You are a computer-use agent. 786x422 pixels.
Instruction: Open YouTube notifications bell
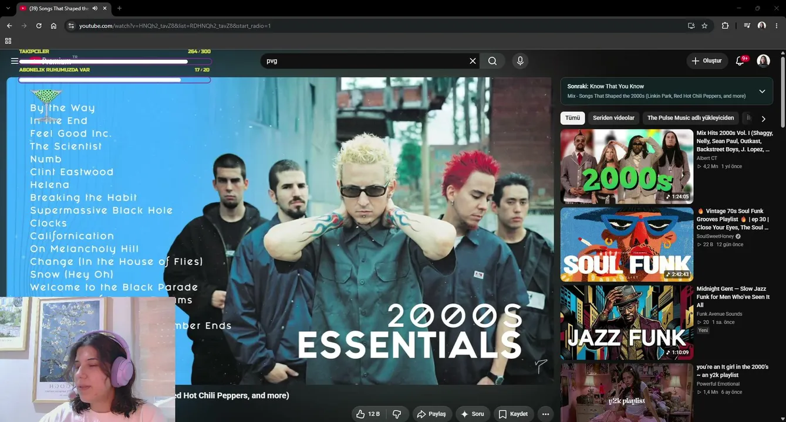[740, 61]
